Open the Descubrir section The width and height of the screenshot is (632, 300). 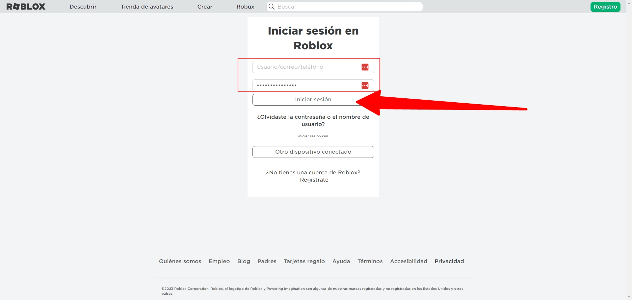tap(83, 6)
